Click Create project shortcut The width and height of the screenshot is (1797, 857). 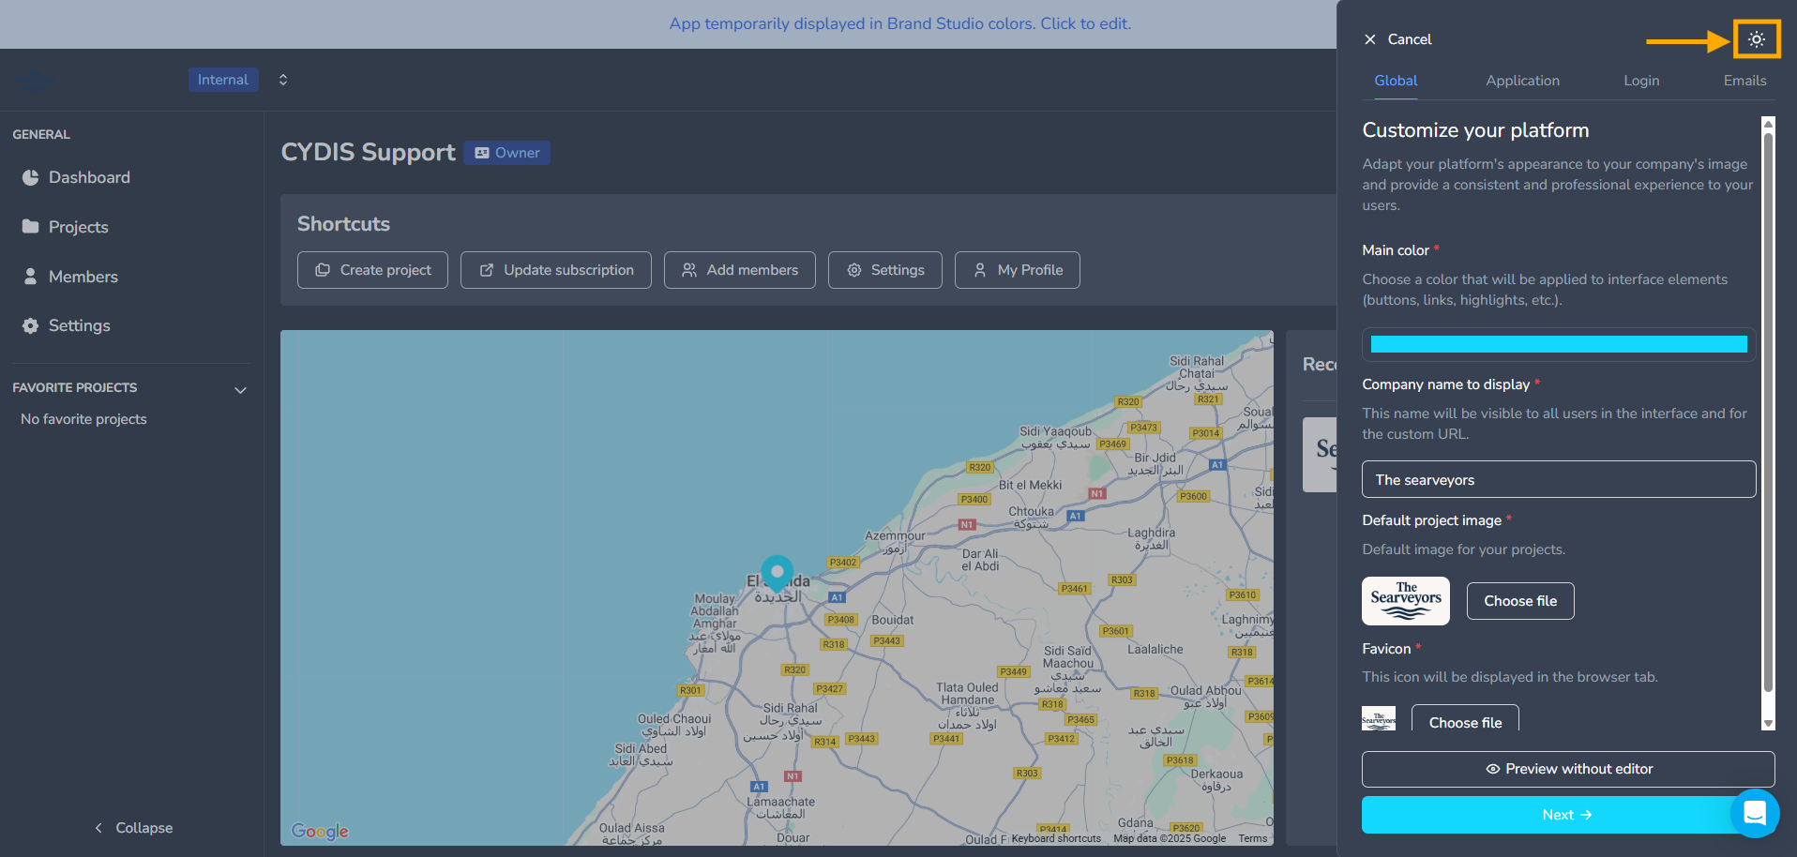coord(372,270)
